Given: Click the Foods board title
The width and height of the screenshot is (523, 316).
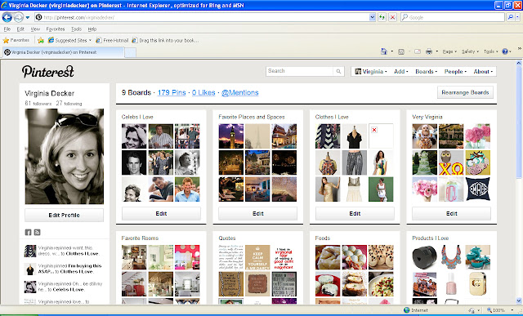Looking at the screenshot, I should pyautogui.click(x=323, y=238).
